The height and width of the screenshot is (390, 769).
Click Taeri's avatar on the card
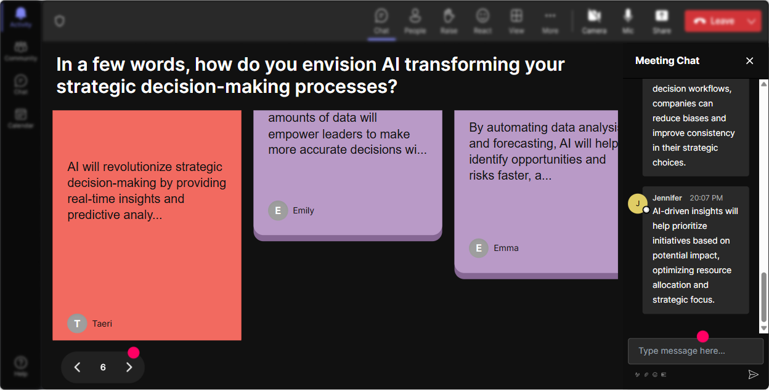77,324
